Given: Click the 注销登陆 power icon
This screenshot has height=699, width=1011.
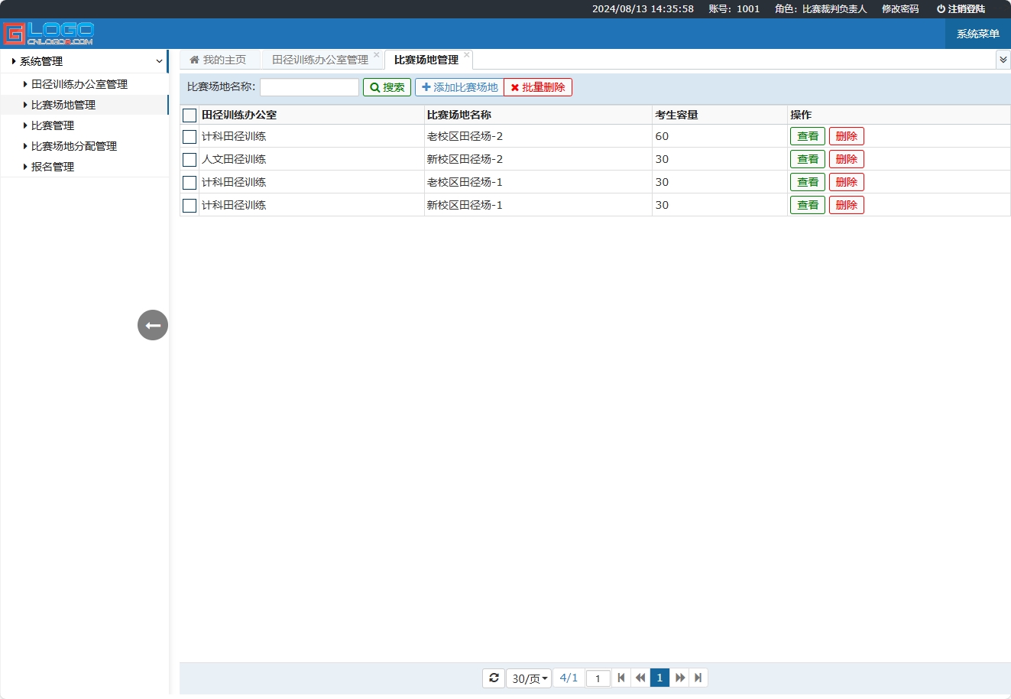Looking at the screenshot, I should (941, 9).
